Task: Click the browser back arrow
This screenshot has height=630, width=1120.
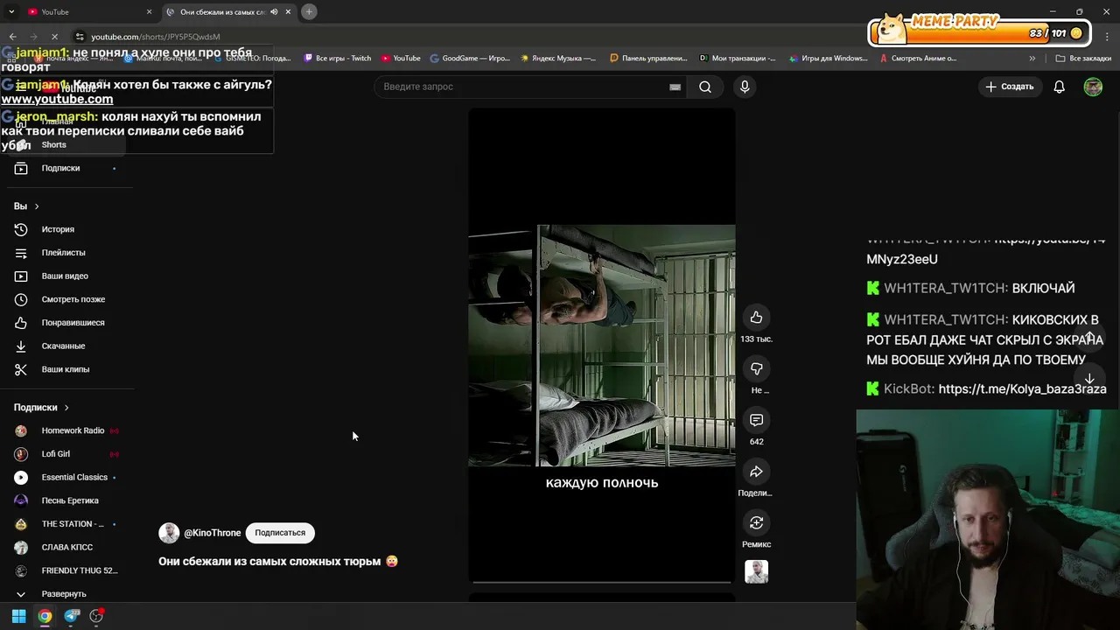Action: pos(12,37)
